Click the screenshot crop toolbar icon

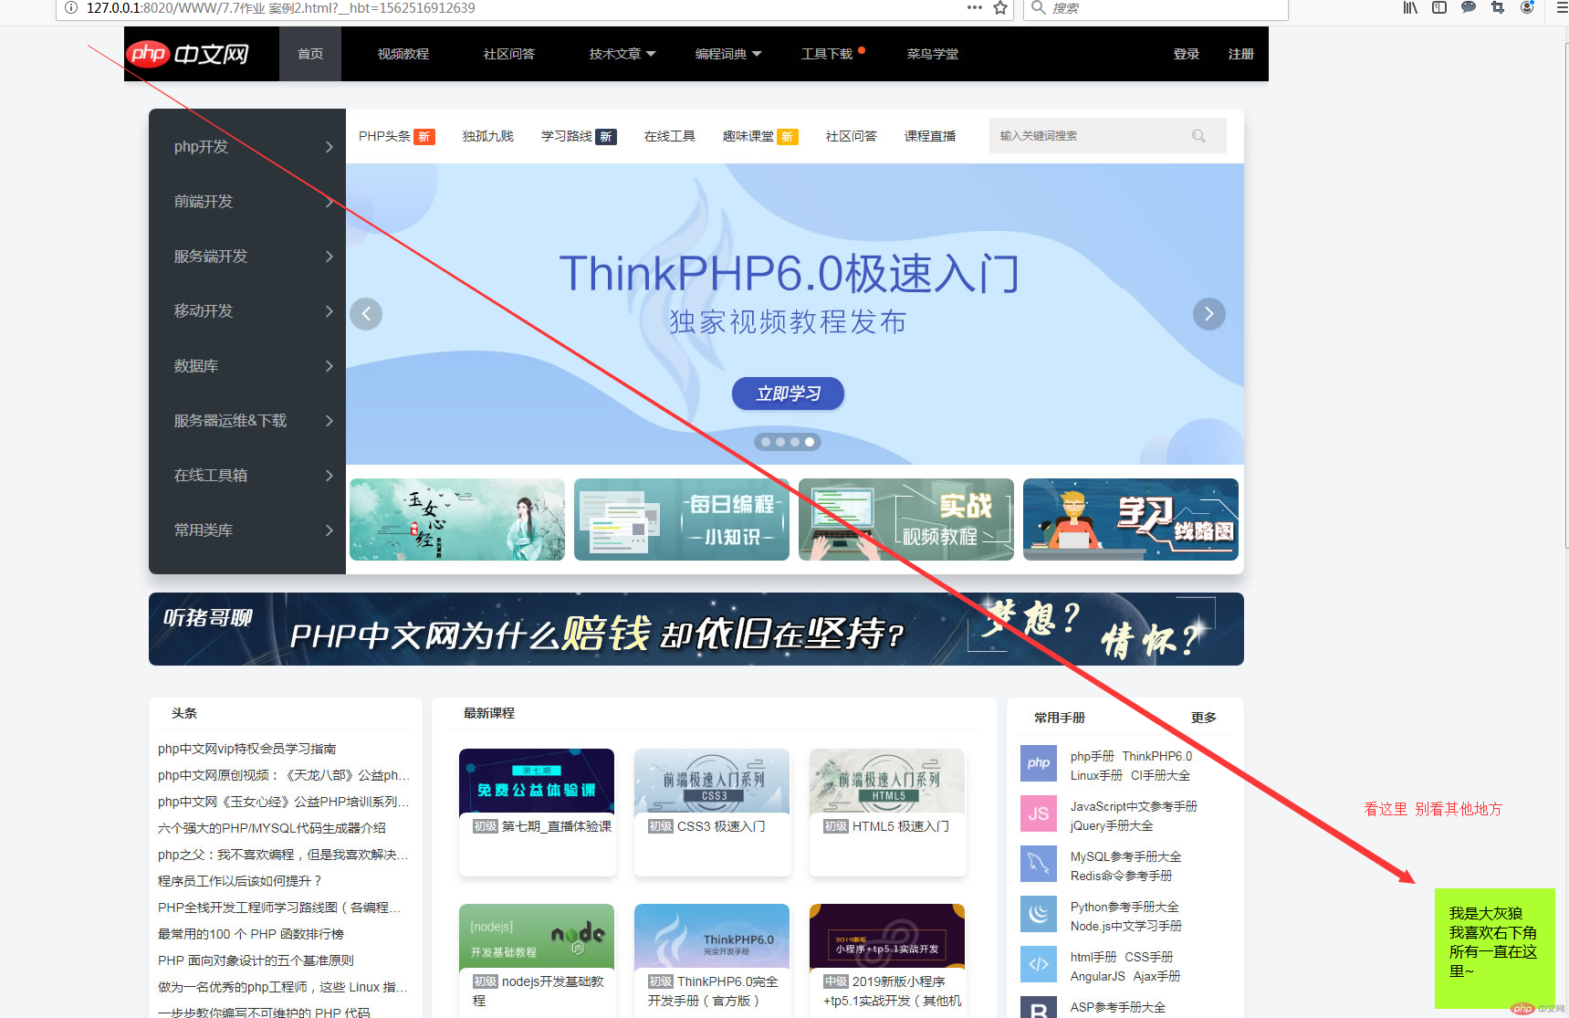coord(1498,7)
